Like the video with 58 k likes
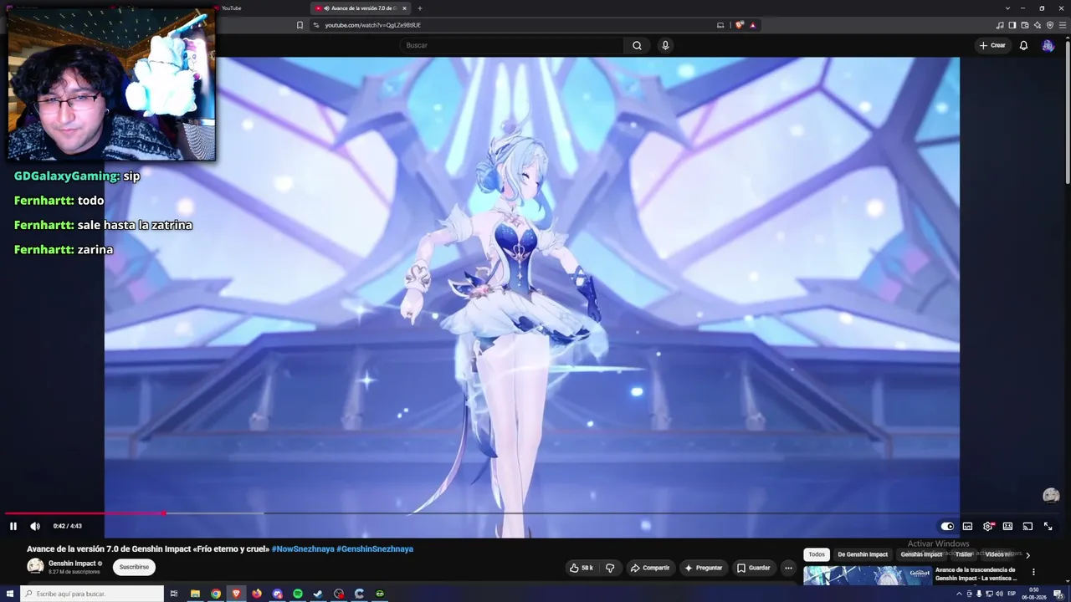Screen dimensions: 1071x602 [582, 568]
